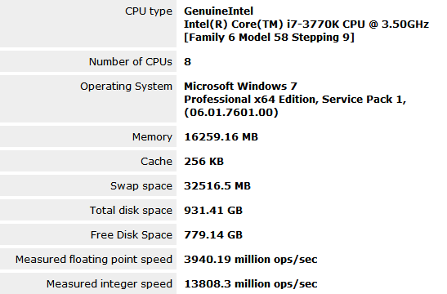The width and height of the screenshot is (447, 294).
Task: Click the Professional x64 Edition line
Action: click(295, 100)
